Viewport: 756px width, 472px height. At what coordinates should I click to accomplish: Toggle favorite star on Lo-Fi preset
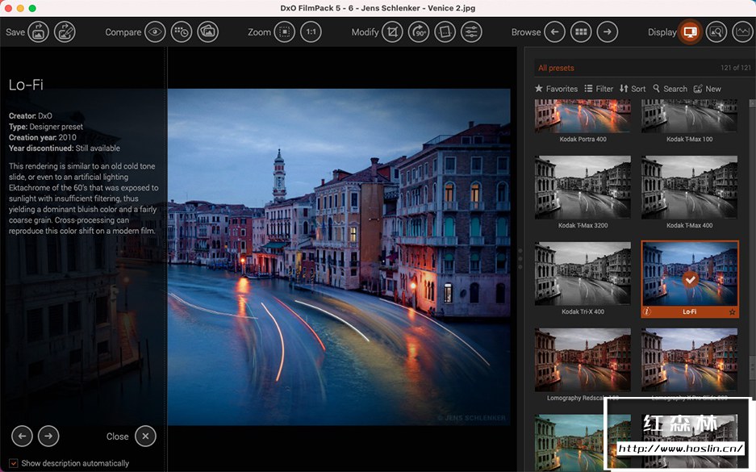pos(732,311)
